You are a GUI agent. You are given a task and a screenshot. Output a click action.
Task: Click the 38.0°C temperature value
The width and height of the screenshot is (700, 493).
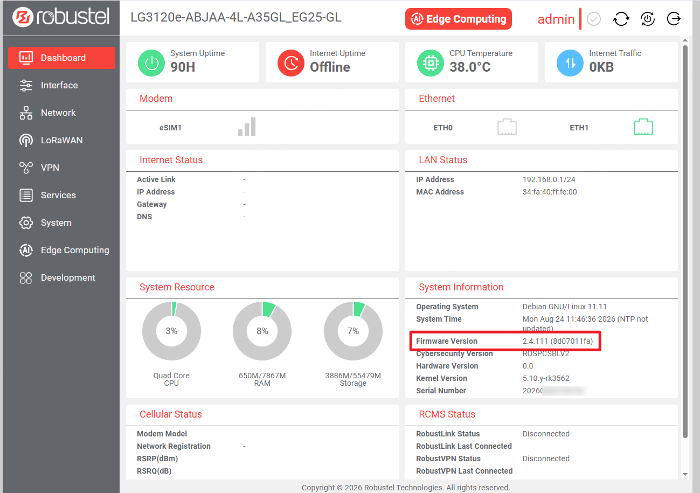[470, 67]
